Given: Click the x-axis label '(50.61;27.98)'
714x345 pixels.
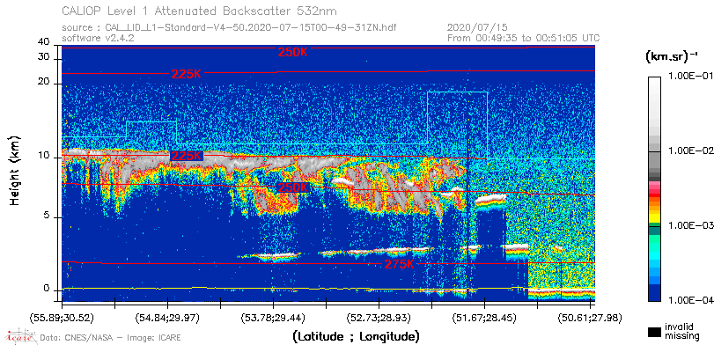Looking at the screenshot, I should pyautogui.click(x=590, y=318).
